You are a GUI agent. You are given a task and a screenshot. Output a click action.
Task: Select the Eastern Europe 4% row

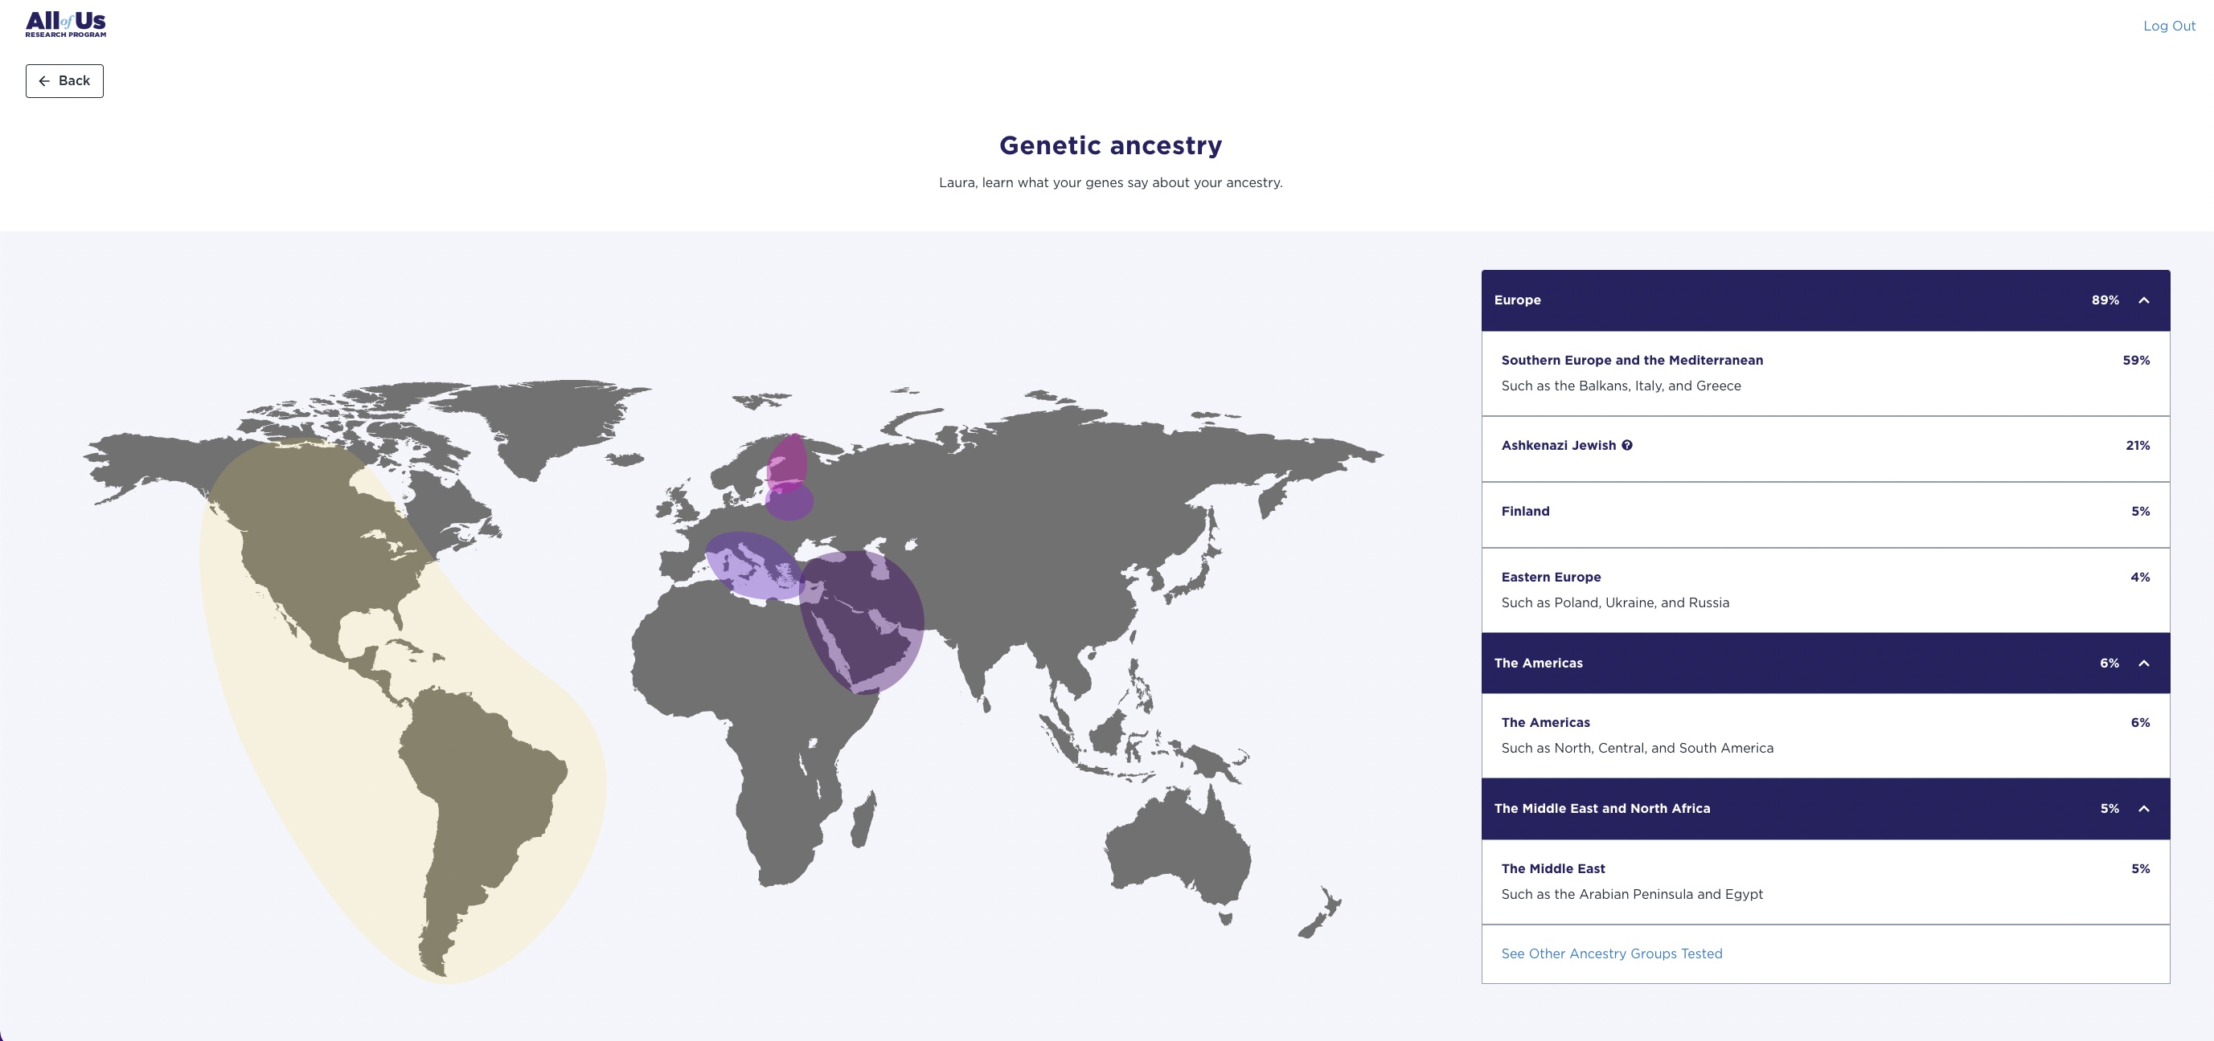tap(1826, 590)
